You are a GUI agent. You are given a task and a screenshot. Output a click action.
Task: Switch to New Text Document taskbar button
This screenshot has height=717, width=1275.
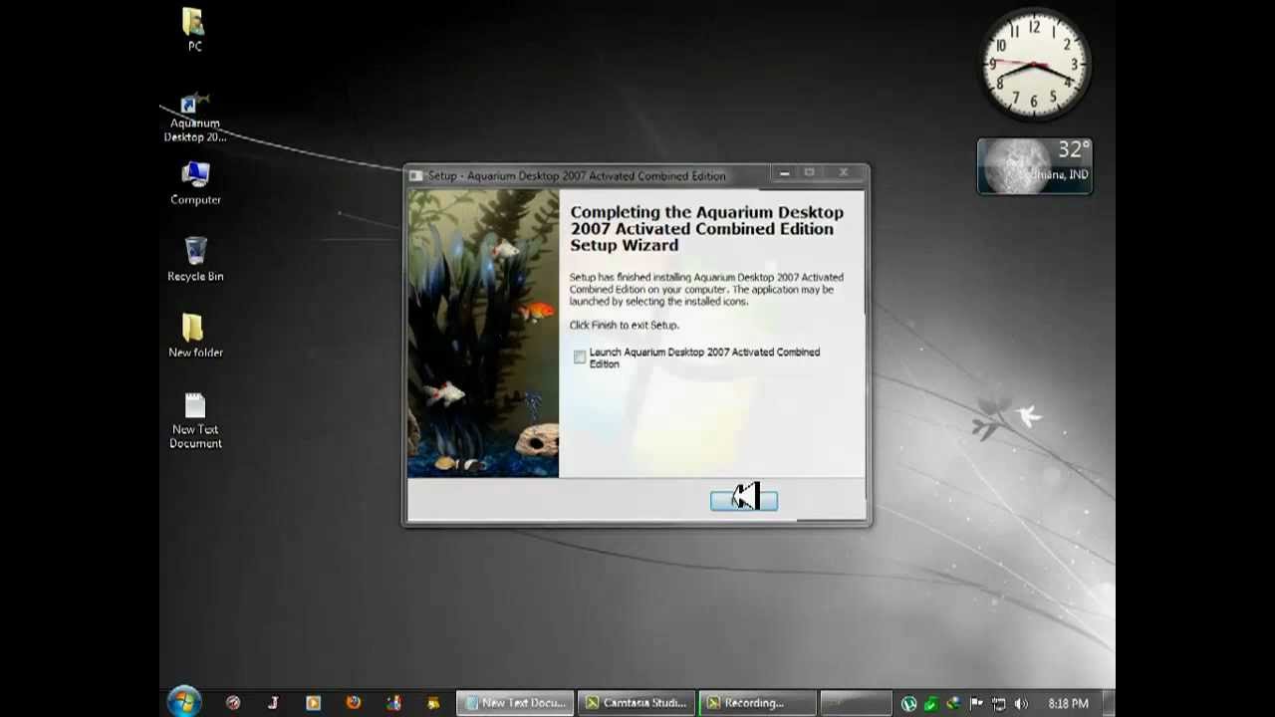(x=516, y=703)
